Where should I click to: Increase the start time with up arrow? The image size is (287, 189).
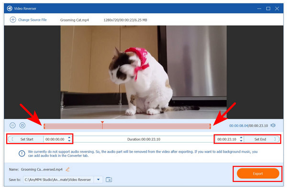[69, 138]
